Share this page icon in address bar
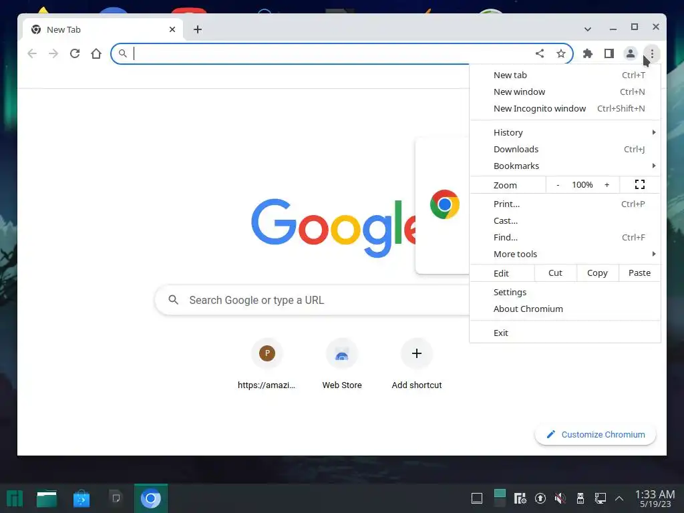 pyautogui.click(x=540, y=53)
